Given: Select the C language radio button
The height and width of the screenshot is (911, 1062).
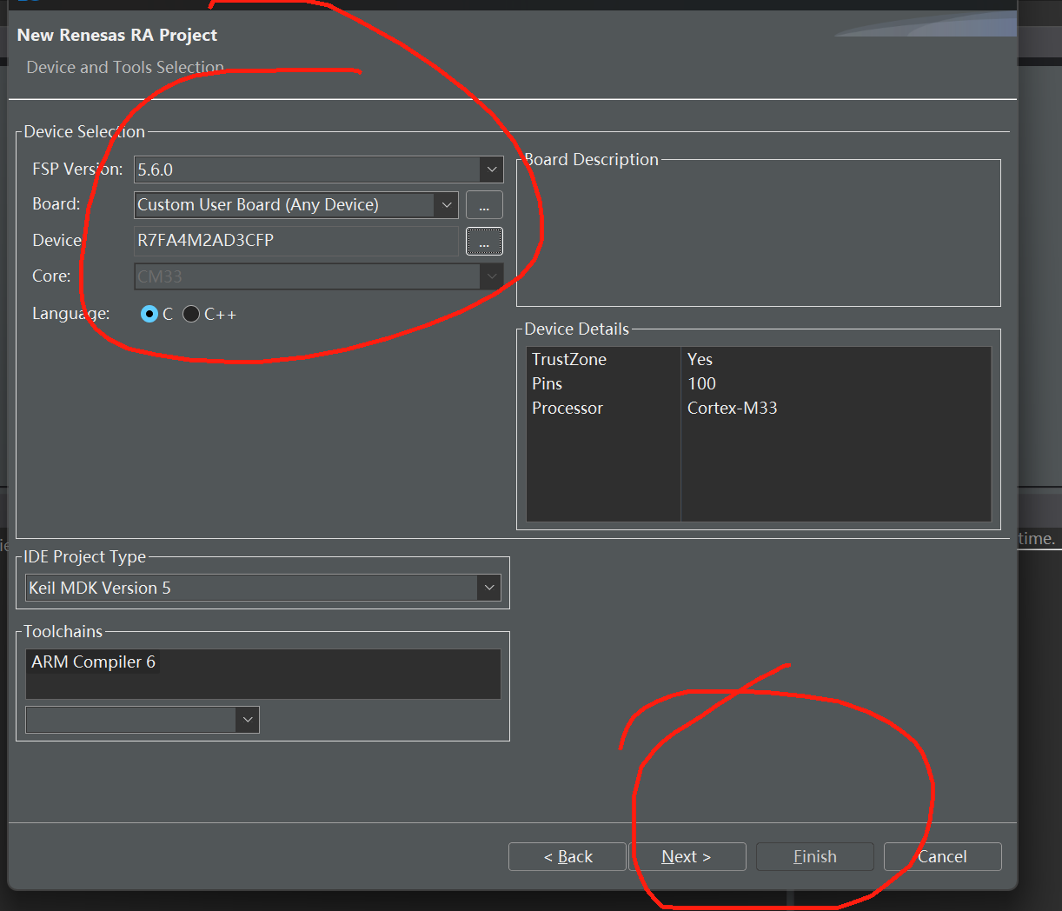Looking at the screenshot, I should coord(149,314).
